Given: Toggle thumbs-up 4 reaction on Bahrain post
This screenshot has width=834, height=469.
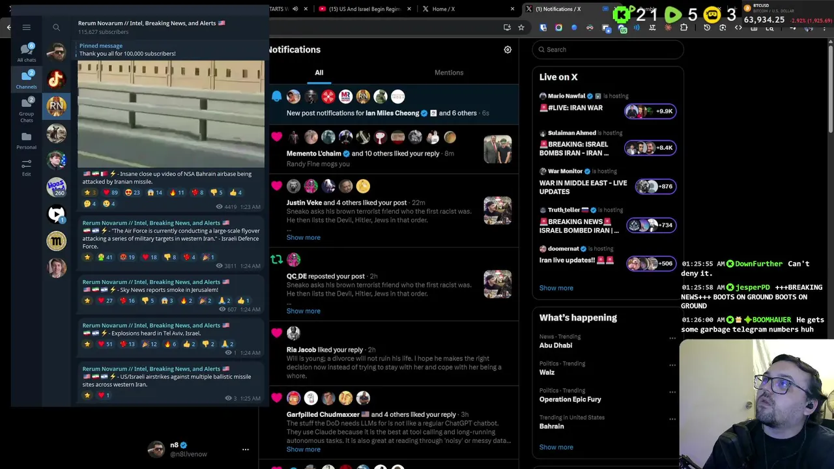Looking at the screenshot, I should pyautogui.click(x=235, y=192).
